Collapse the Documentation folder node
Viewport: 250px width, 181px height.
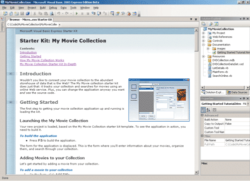coord(203,45)
